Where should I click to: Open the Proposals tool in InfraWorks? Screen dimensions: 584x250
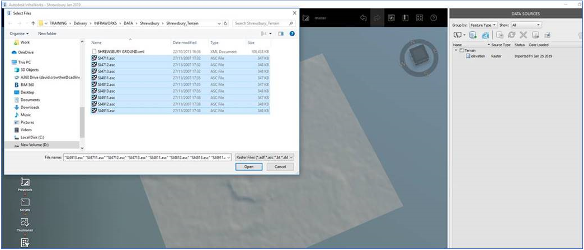[25, 184]
